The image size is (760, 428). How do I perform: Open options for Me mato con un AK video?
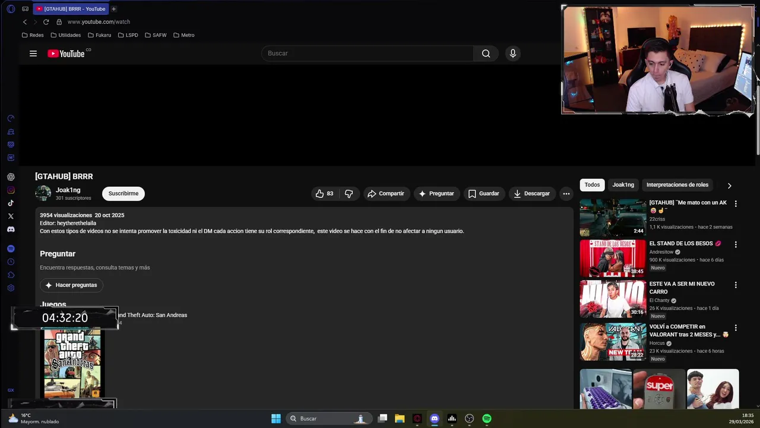tap(736, 203)
